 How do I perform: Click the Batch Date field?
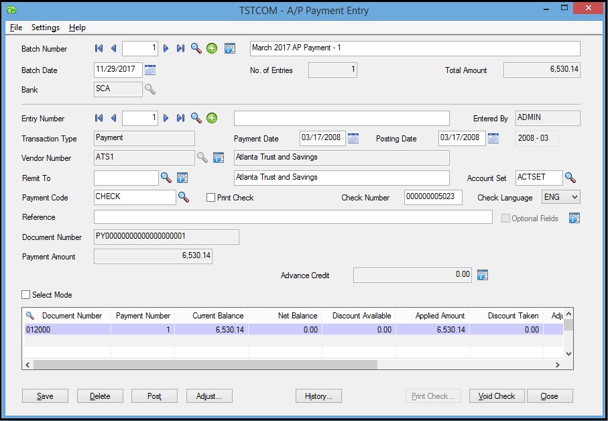coord(118,70)
